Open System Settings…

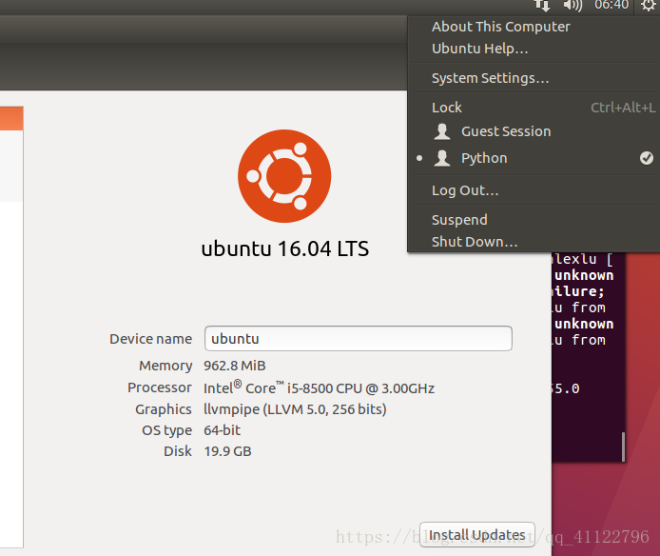tap(491, 78)
